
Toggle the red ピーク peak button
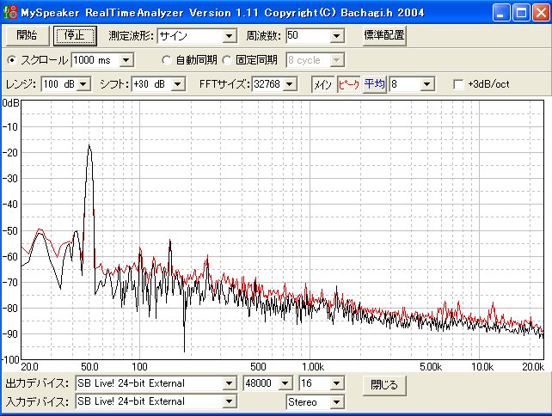pos(348,84)
